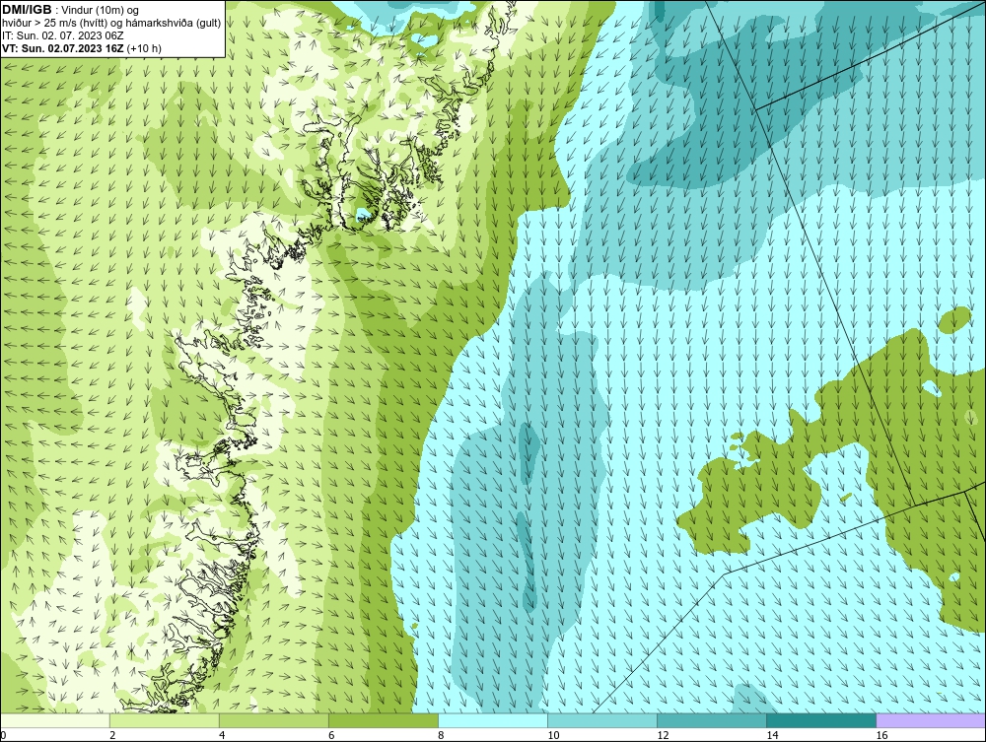The image size is (986, 742).
Task: Click the pale 0–2 m/s legend swatch
Action: pyautogui.click(x=55, y=720)
